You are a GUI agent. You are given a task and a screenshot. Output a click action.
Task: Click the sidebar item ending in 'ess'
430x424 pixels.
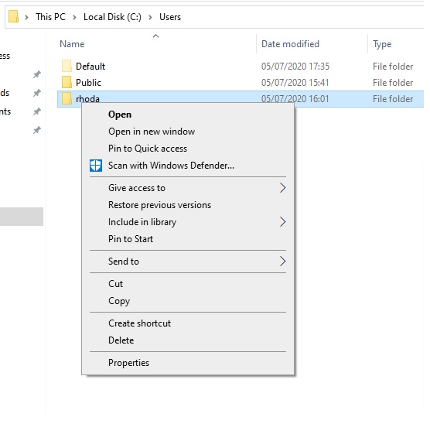pyautogui.click(x=5, y=56)
